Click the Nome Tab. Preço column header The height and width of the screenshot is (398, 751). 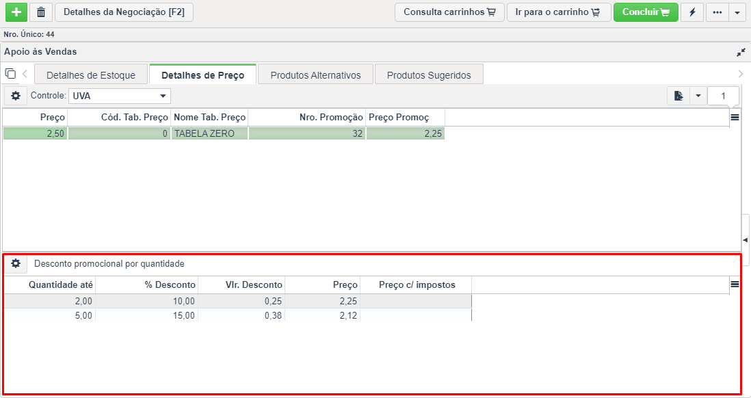pyautogui.click(x=210, y=118)
